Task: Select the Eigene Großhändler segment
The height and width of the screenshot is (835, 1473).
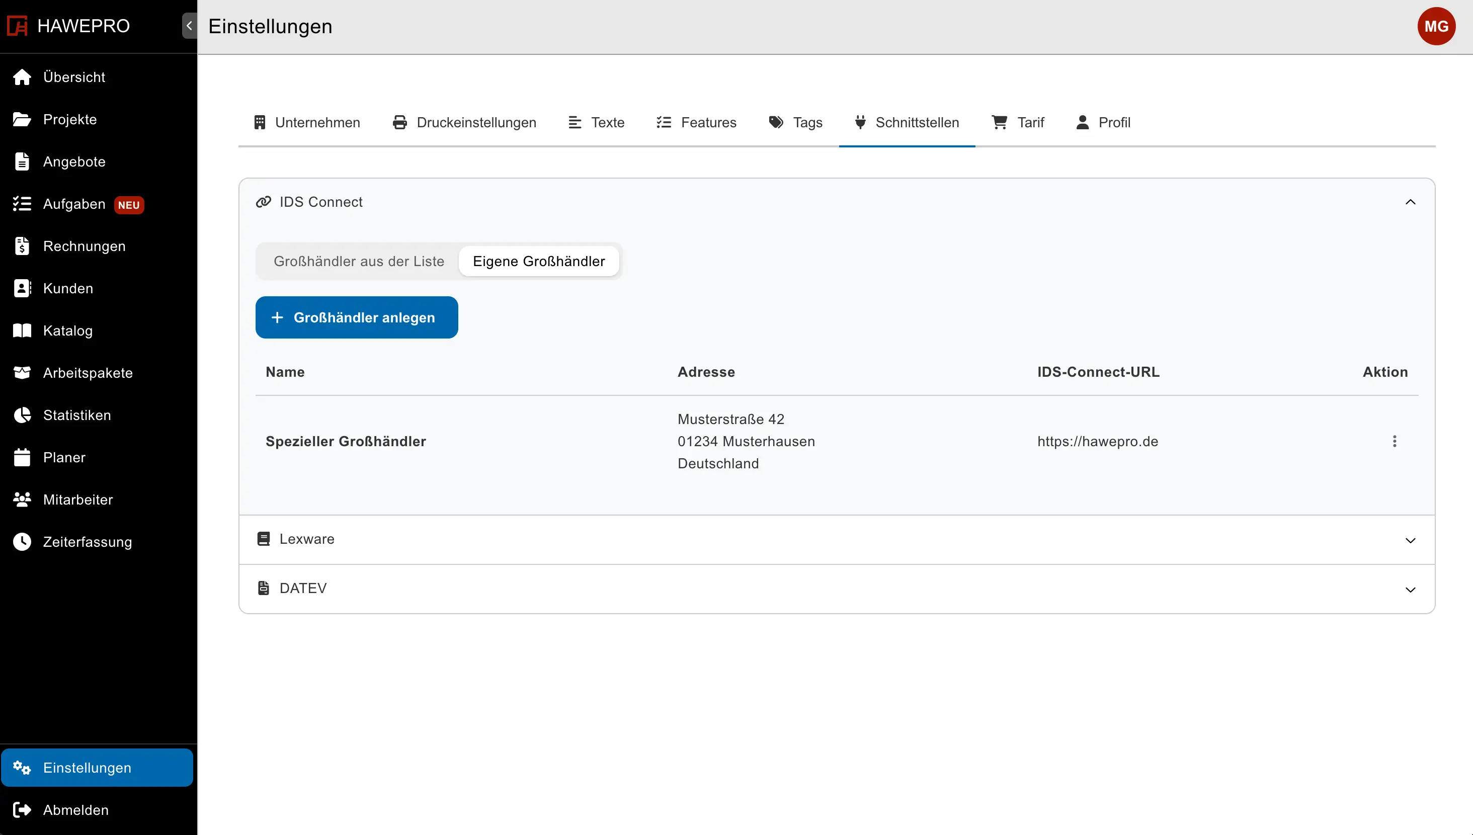Action: tap(539, 262)
